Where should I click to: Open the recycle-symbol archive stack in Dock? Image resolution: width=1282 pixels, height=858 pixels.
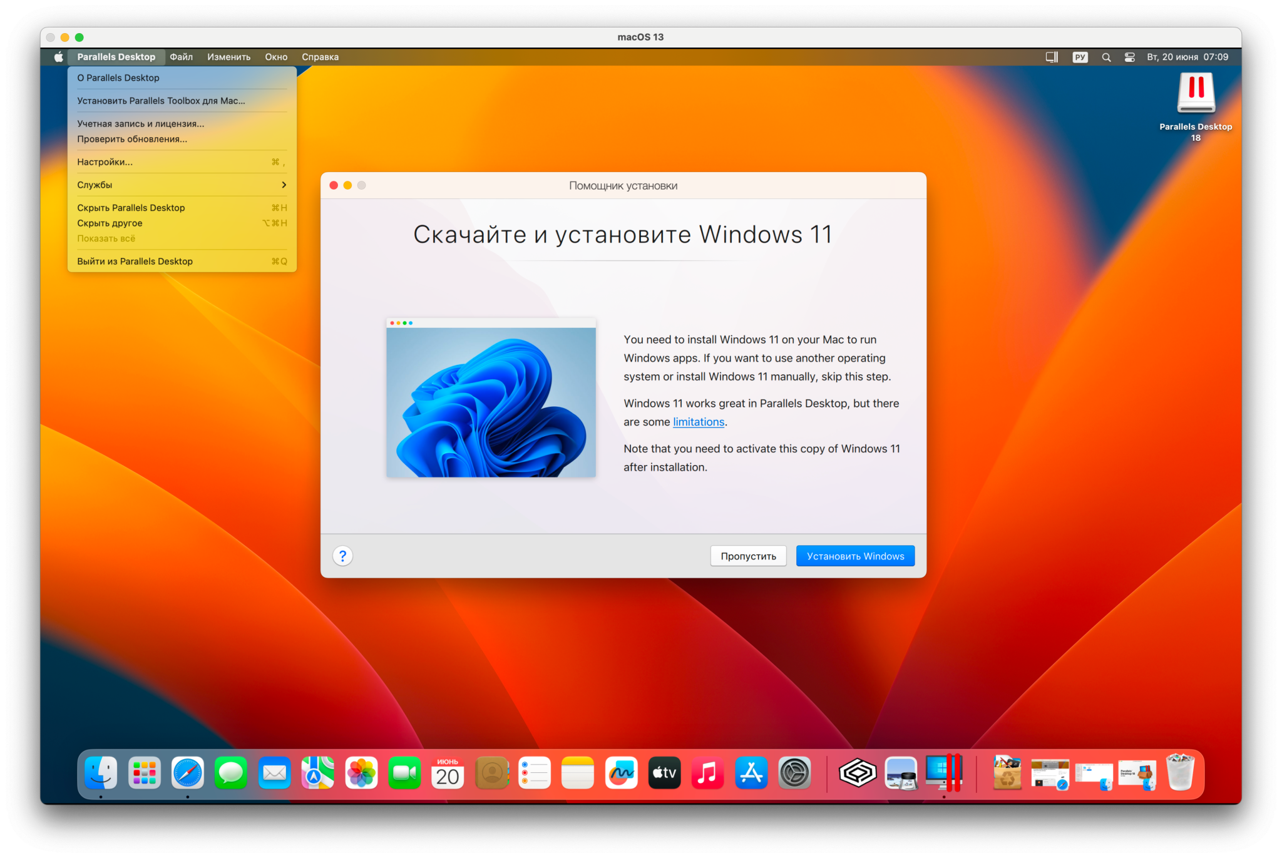[x=1007, y=774]
